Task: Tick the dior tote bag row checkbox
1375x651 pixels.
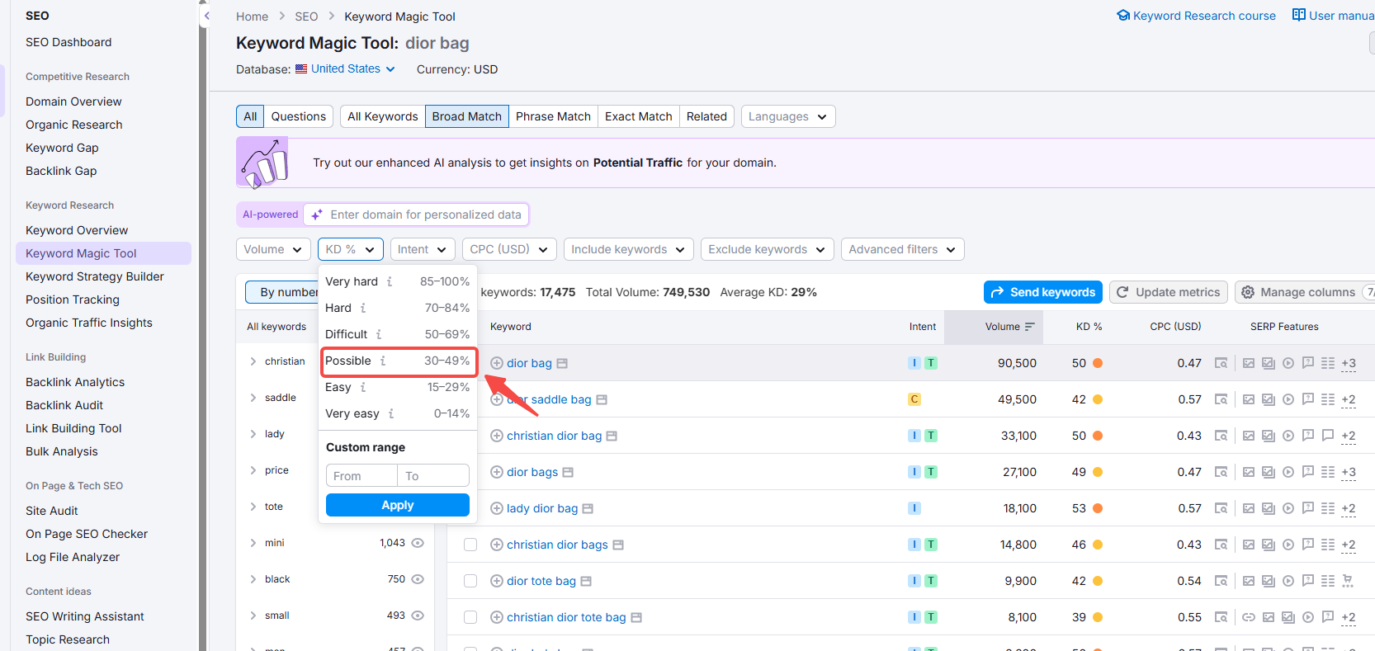Action: 470,581
